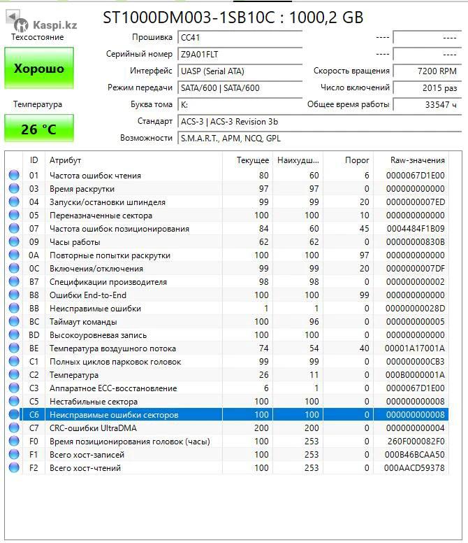Click the green Хорошо health status button
Viewport: 468px width, 543px height.
pyautogui.click(x=39, y=69)
